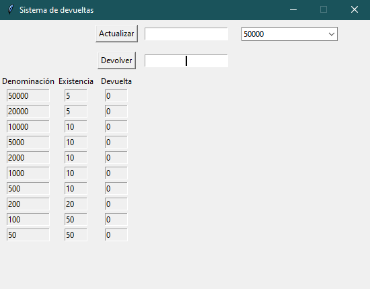370x289 pixels.
Task: Select the 5000 denomination field
Action: point(28,142)
